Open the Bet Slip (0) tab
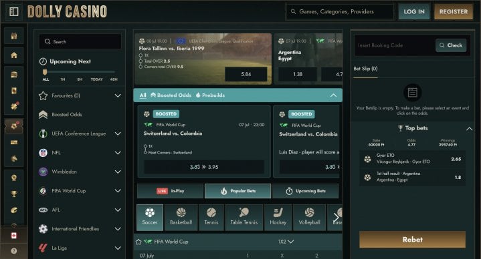This screenshot has height=259, width=481. coord(365,69)
